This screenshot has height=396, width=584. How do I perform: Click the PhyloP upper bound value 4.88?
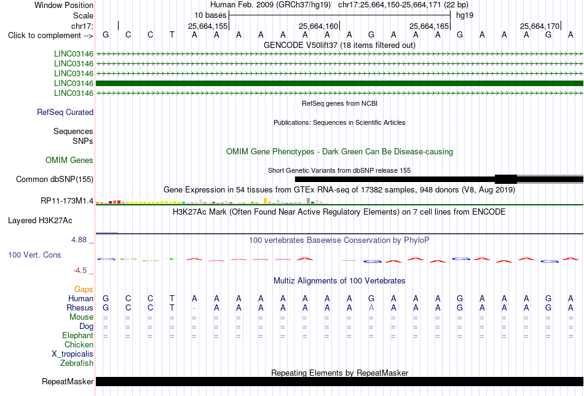pos(79,240)
